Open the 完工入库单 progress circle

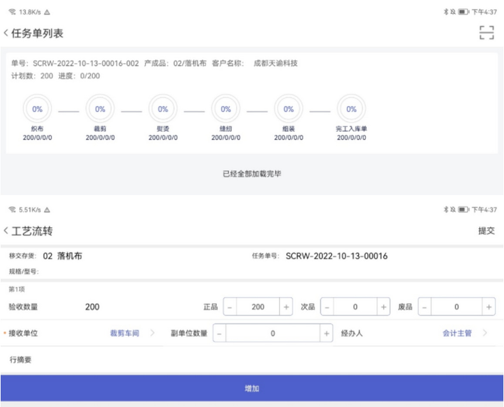(x=351, y=109)
